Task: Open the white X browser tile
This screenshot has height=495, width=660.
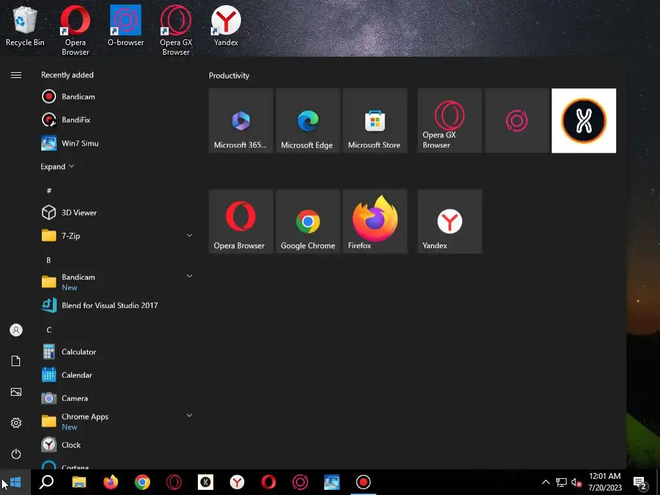Action: tap(584, 121)
